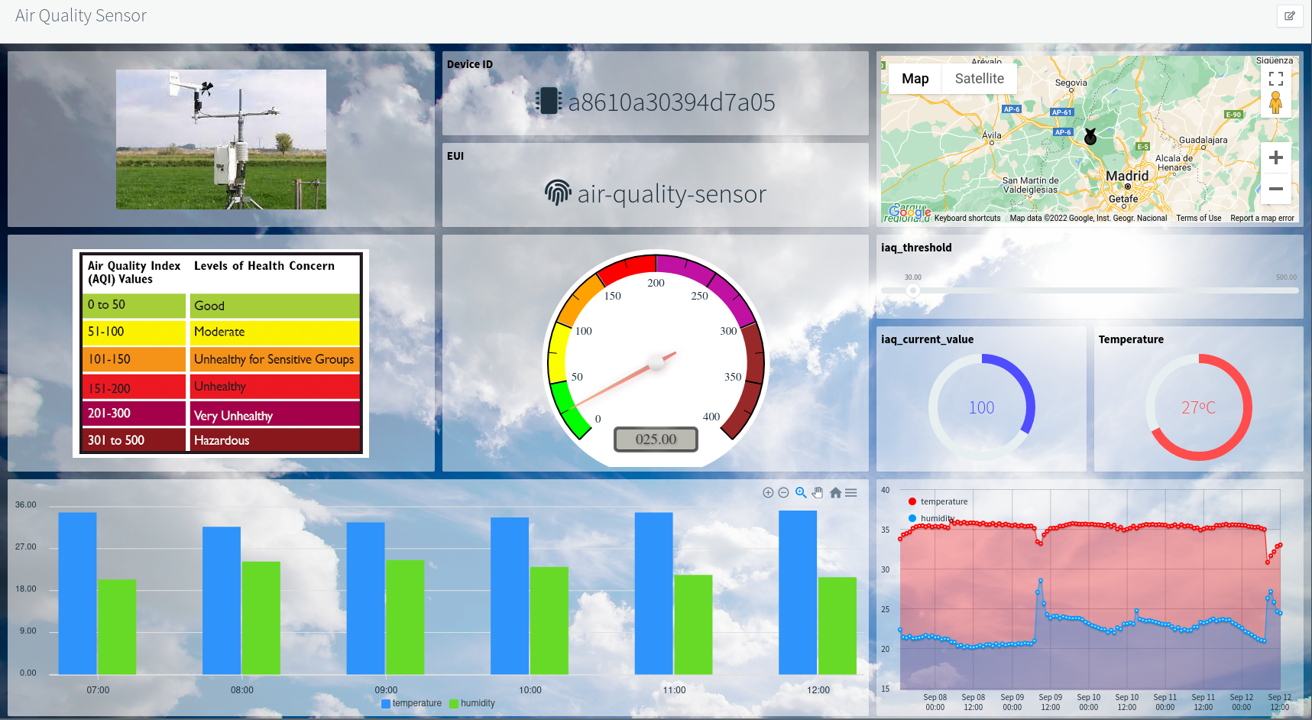Click the gauge value readout showing 025.00
The width and height of the screenshot is (1312, 720).
[655, 439]
